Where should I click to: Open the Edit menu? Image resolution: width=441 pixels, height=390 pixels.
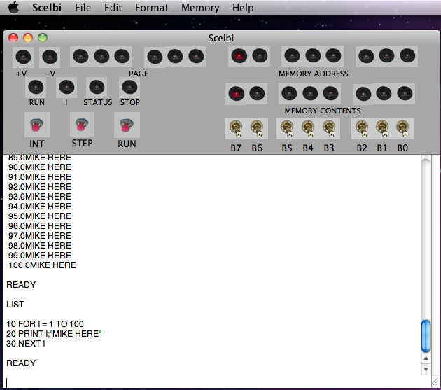click(113, 7)
